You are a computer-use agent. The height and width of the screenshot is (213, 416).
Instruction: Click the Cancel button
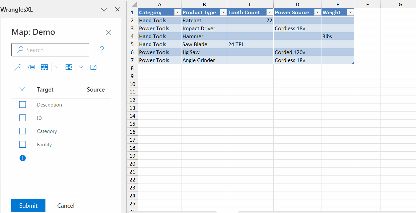[66, 205]
